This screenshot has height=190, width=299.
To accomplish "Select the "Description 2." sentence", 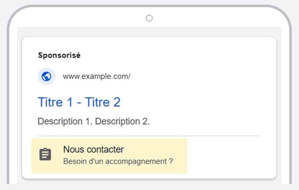I will [122, 121].
